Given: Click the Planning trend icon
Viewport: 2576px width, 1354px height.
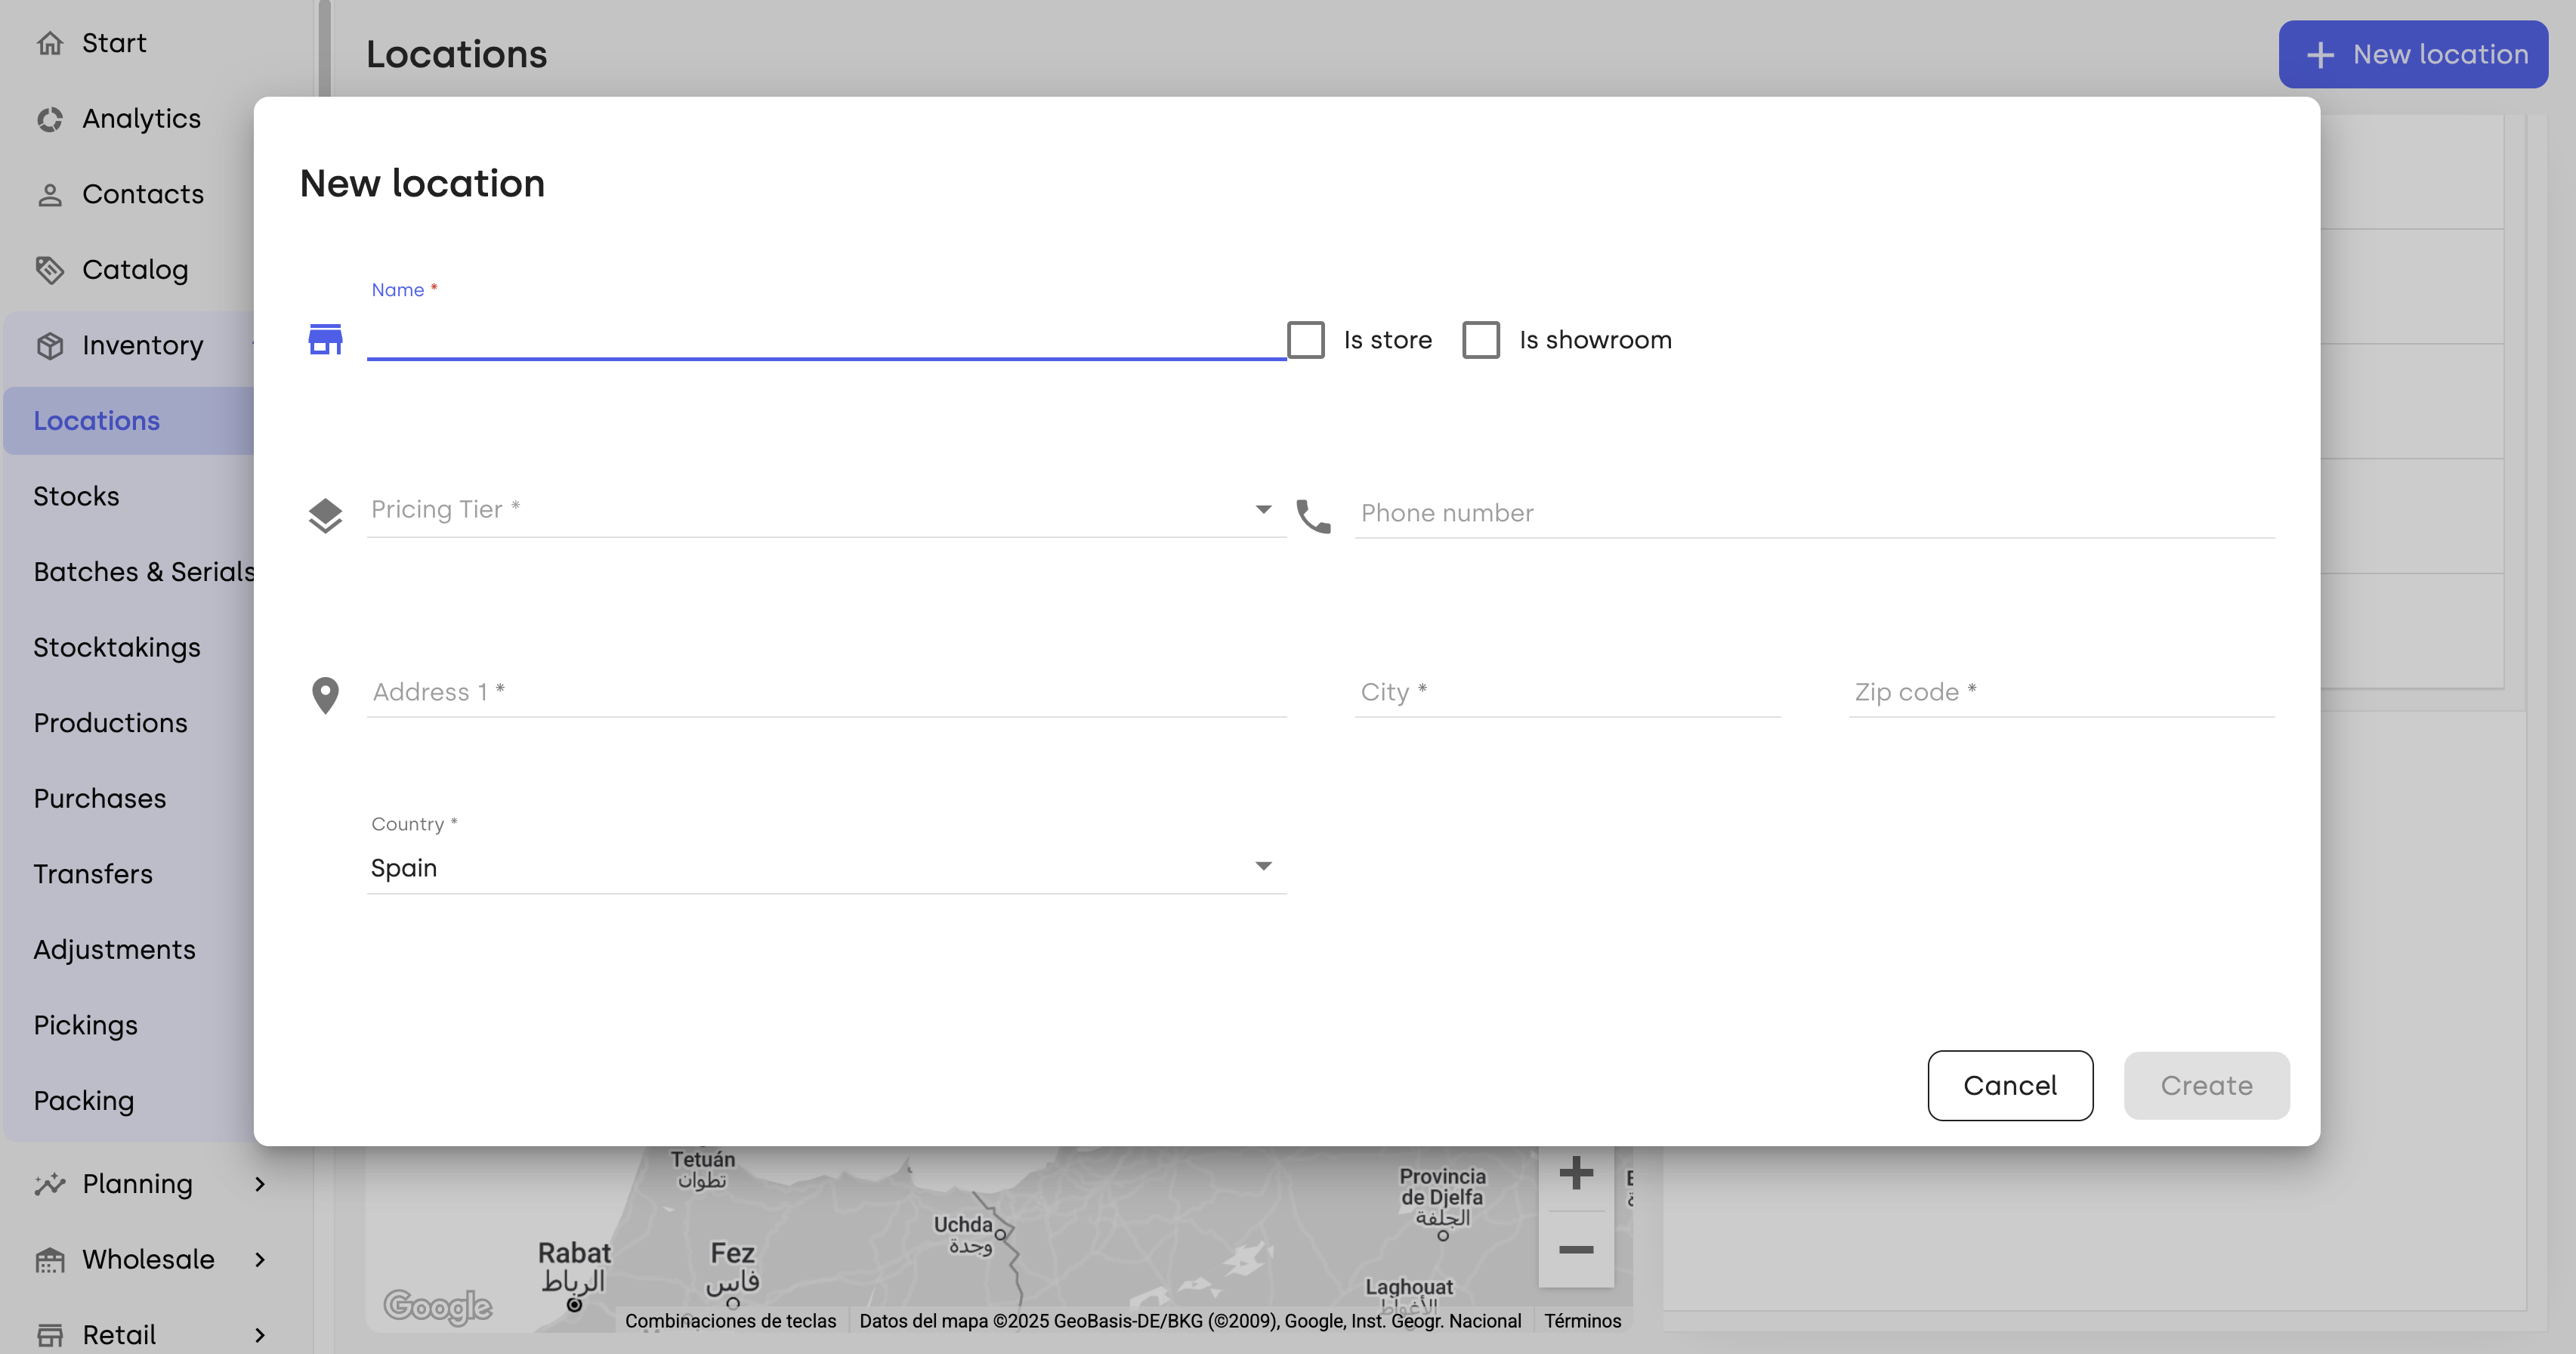Looking at the screenshot, I should [50, 1184].
